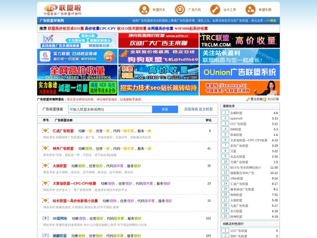Open the 全网高价收量 QQ banner

point(77,72)
